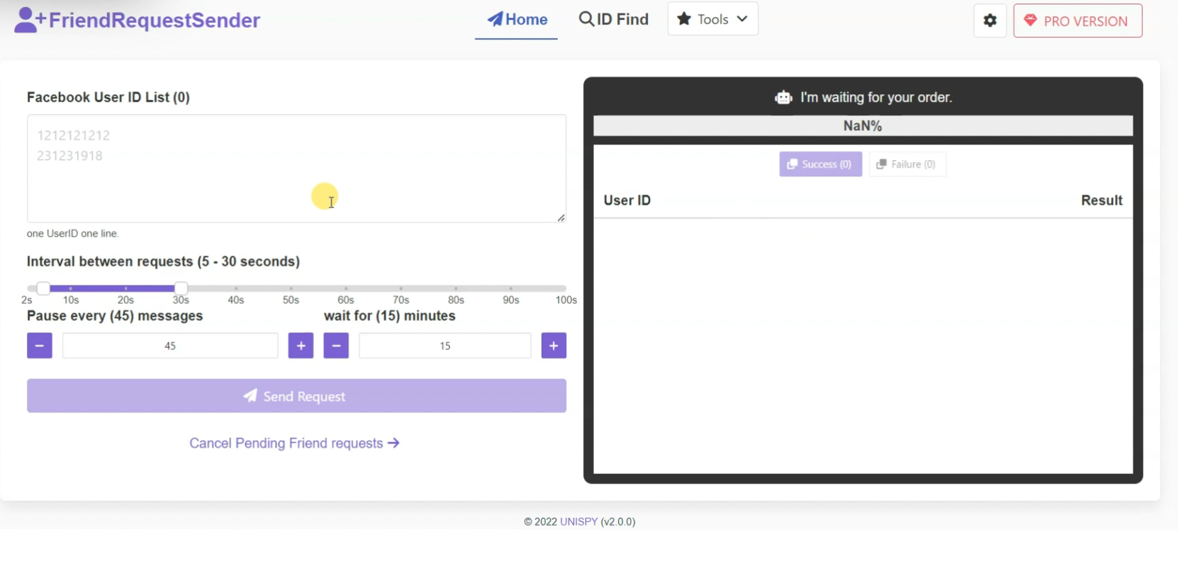Screen dimensions: 1178x571
Task: Click the left interval slider handle
Action: click(x=43, y=288)
